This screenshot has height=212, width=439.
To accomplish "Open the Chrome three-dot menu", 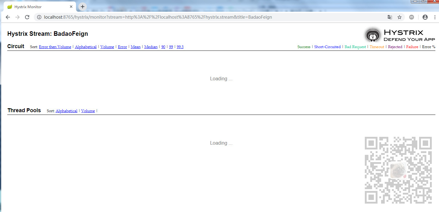I will tap(434, 17).
